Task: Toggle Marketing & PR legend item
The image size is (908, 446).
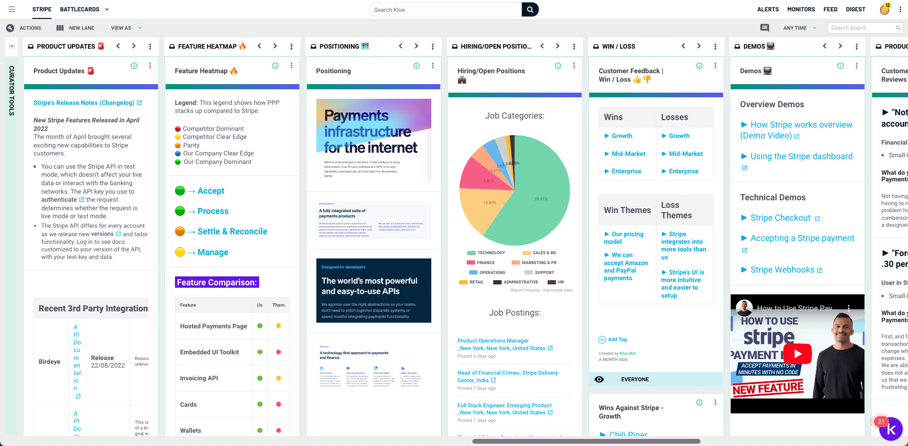Action: tap(534, 263)
